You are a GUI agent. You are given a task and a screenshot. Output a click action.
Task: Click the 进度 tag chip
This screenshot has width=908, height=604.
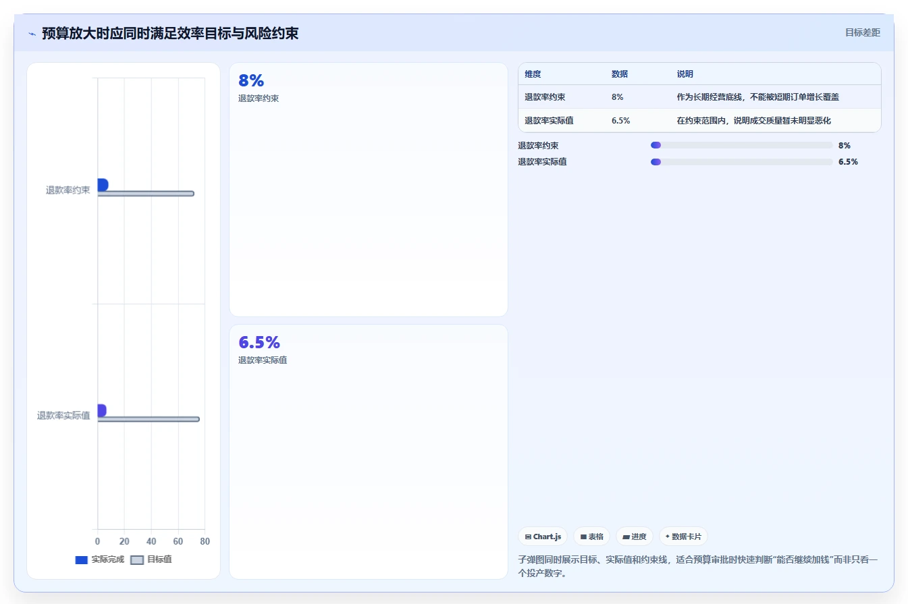pos(634,537)
